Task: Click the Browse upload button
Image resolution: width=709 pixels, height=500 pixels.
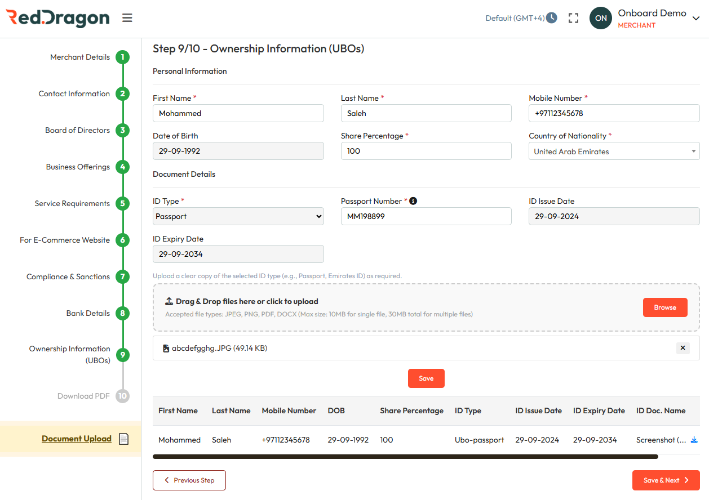Action: (x=665, y=307)
